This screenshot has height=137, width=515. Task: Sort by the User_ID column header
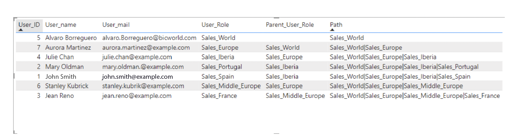point(29,25)
